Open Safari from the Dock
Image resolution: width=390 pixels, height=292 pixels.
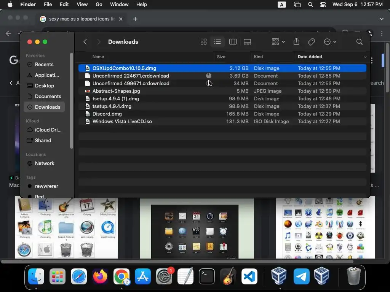pyautogui.click(x=79, y=276)
